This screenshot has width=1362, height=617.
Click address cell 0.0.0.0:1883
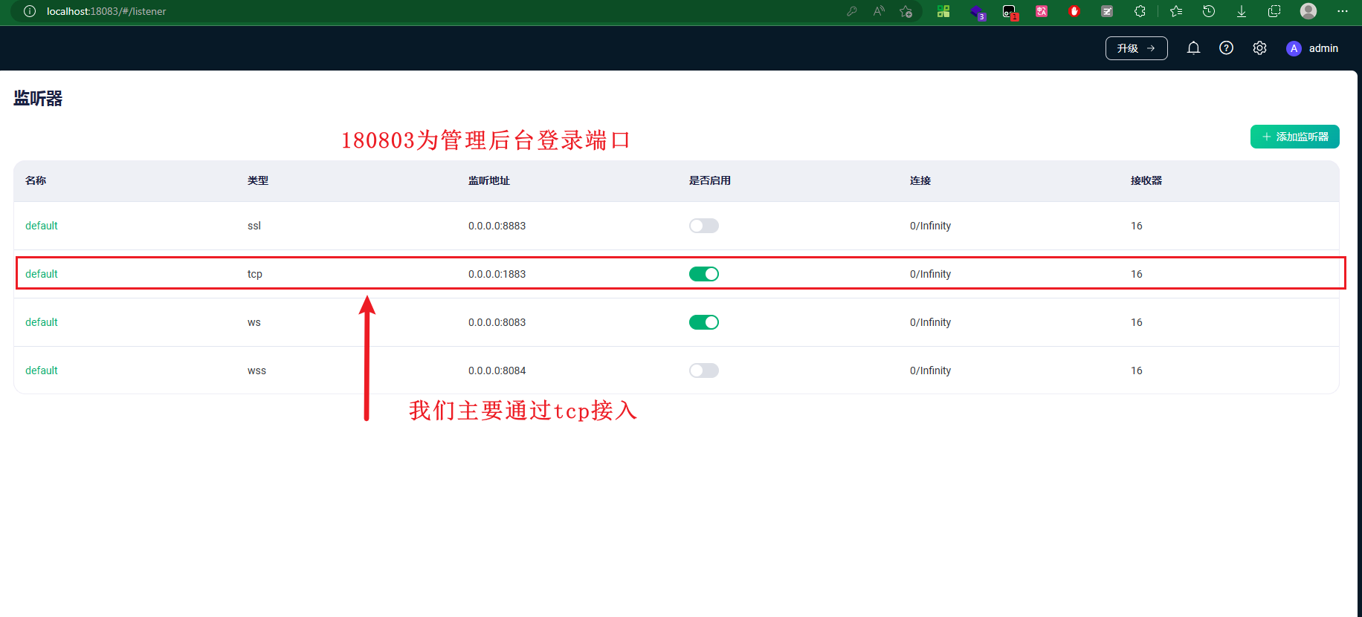(x=497, y=274)
